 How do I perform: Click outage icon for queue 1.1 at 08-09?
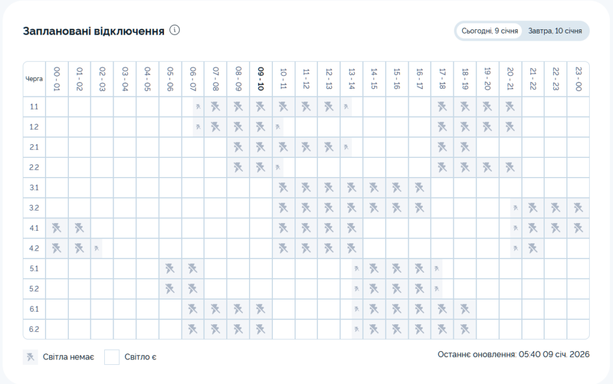point(238,107)
